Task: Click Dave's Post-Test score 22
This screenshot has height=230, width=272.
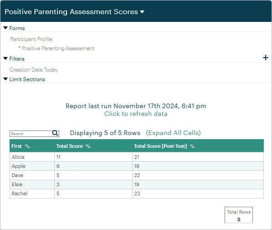Action: click(198, 175)
